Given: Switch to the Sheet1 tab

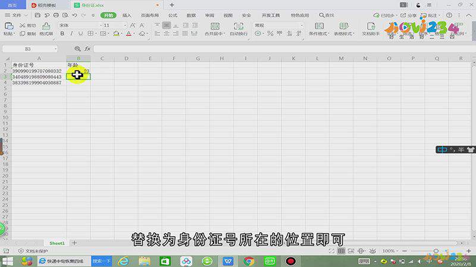Looking at the screenshot, I should (x=57, y=243).
